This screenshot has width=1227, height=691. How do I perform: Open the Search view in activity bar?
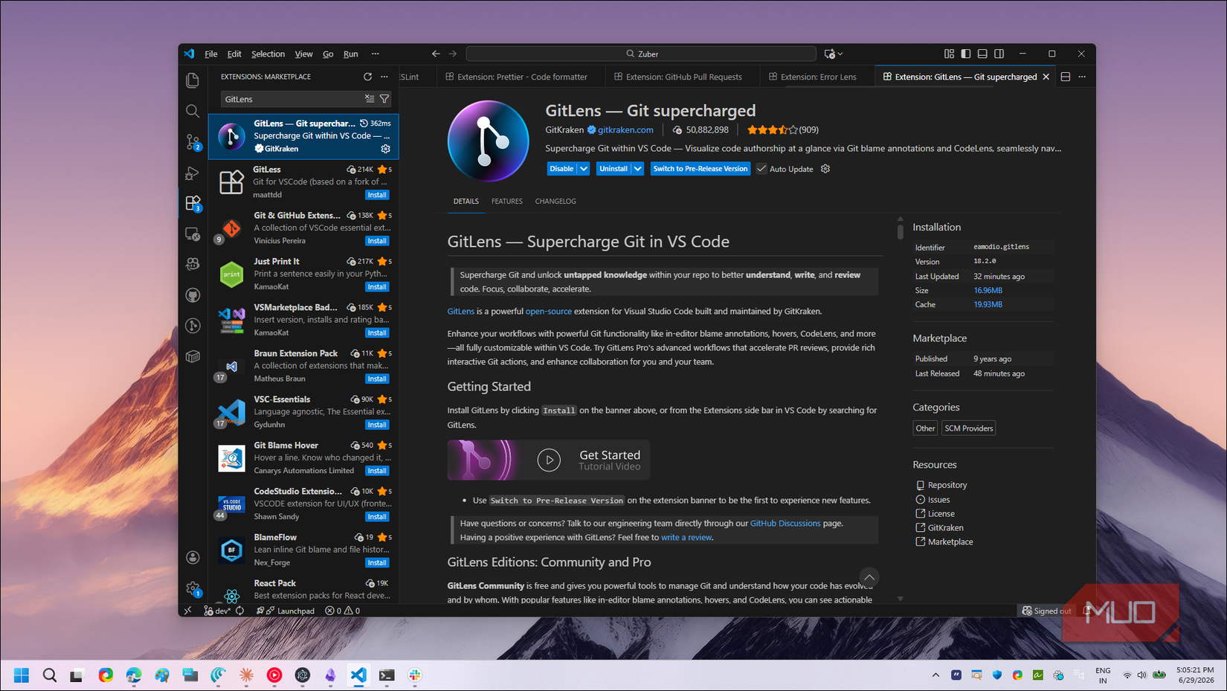coord(193,111)
